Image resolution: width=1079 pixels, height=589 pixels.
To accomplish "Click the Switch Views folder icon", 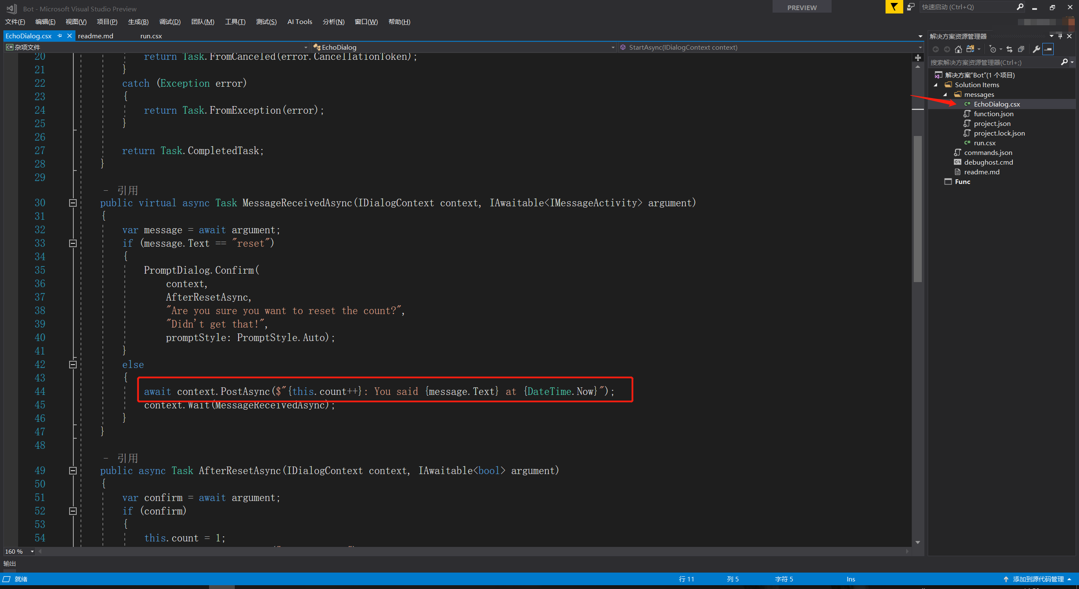I will tap(970, 49).
